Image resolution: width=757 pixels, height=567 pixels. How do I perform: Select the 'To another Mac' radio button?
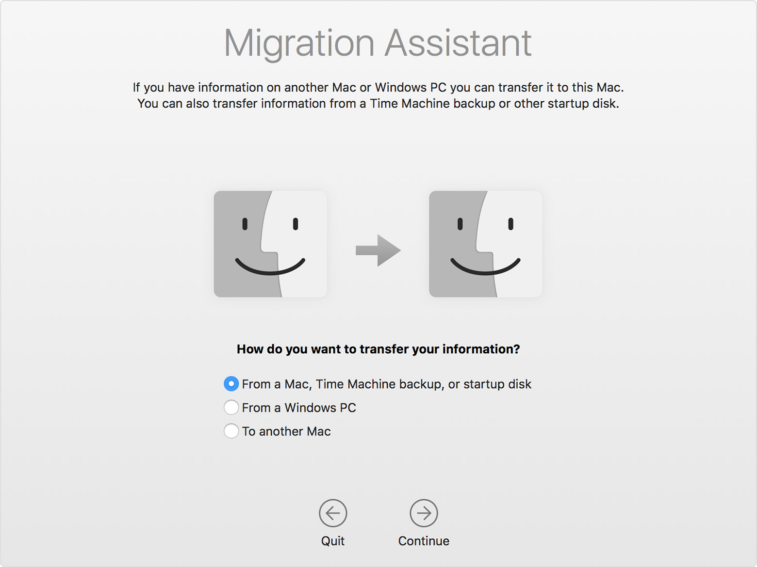click(231, 431)
